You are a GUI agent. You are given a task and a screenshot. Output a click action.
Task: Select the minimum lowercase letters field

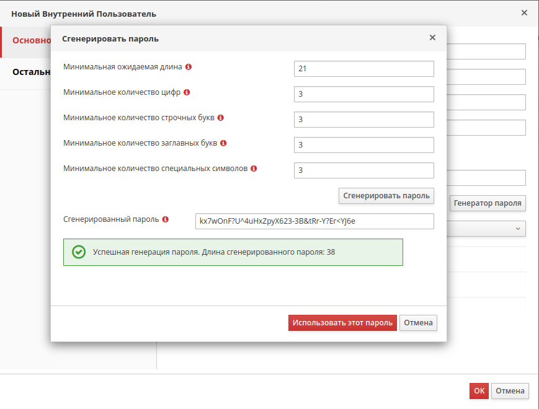(x=363, y=120)
